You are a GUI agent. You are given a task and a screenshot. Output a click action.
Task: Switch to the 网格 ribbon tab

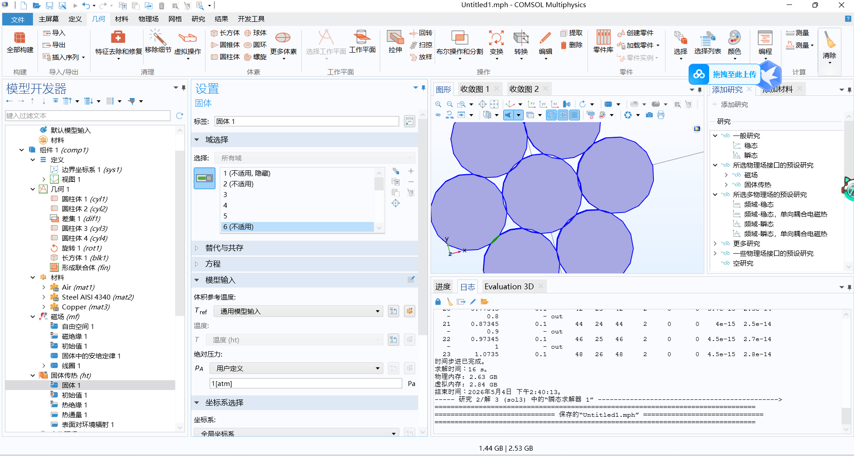tap(175, 19)
